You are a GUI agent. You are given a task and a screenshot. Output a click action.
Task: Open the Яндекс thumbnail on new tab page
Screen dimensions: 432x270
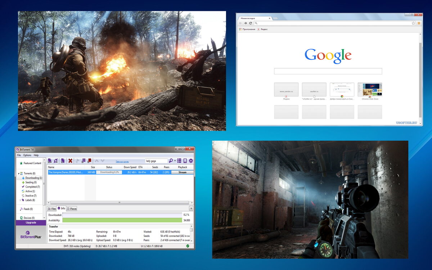(x=286, y=90)
